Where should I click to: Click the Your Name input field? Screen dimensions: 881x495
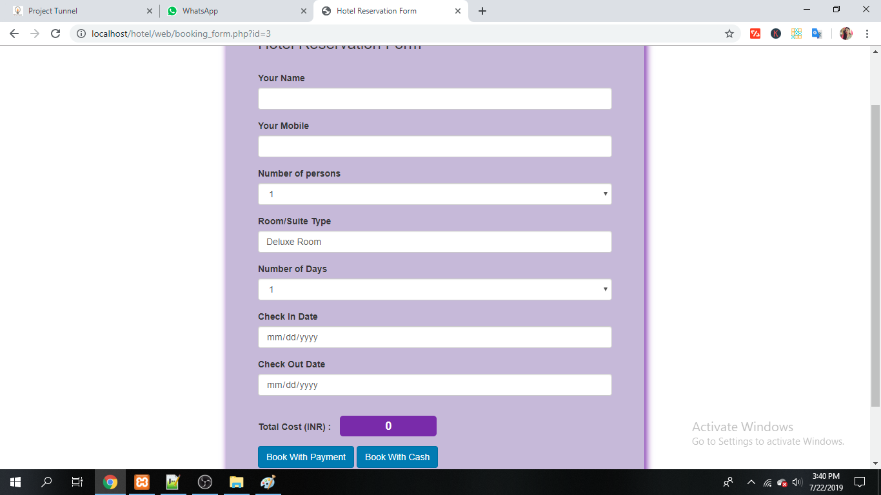pos(435,99)
